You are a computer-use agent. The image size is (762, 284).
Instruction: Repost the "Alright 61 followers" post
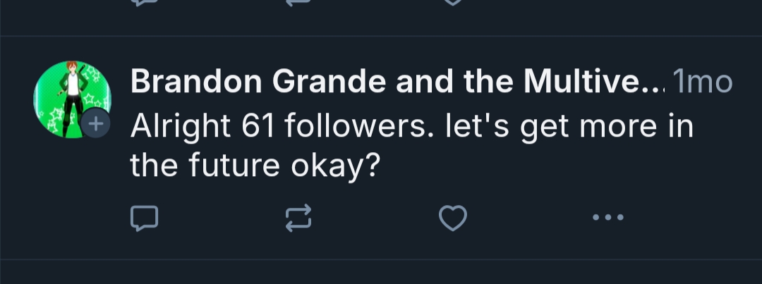pos(298,220)
